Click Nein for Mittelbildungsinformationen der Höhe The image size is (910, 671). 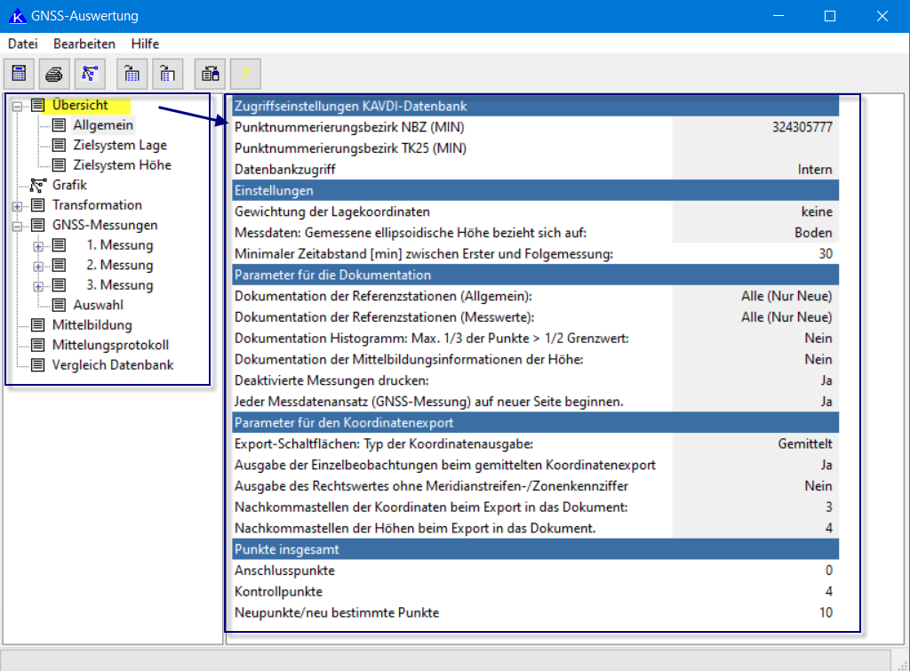coord(818,359)
